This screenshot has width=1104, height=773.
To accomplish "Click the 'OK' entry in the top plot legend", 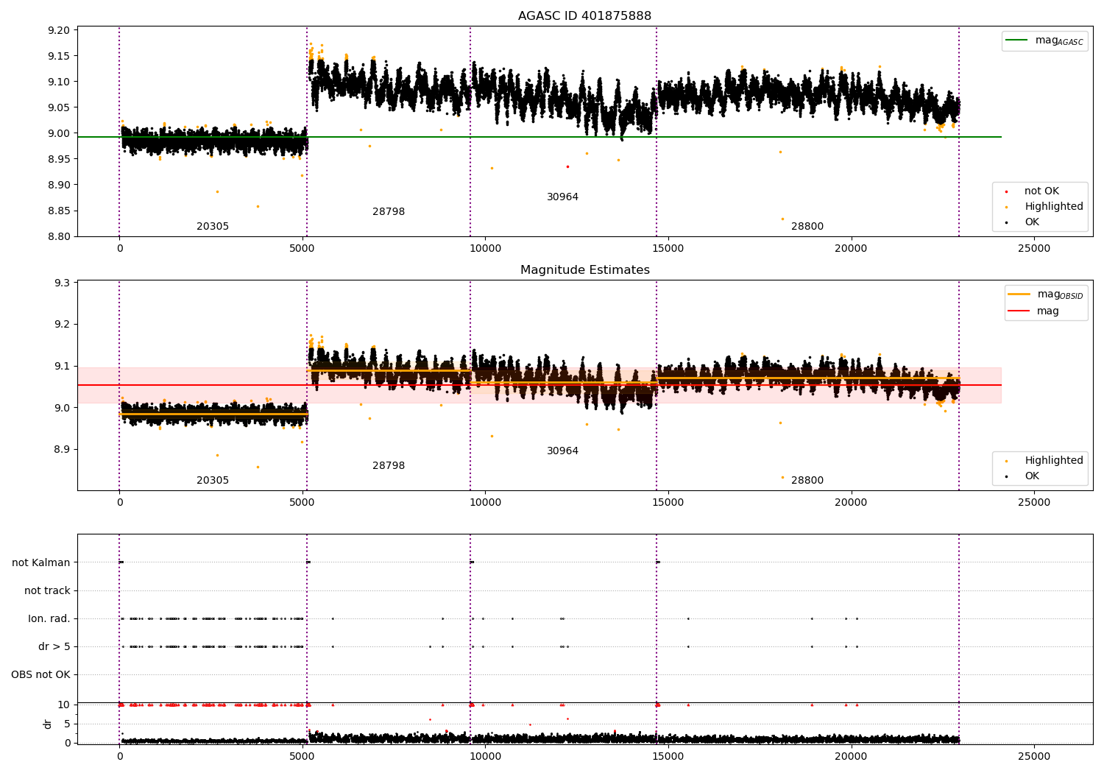I will tap(1032, 222).
